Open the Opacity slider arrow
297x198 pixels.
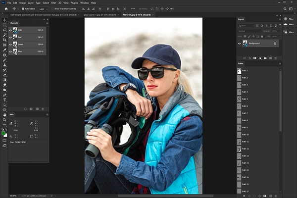click(279, 31)
